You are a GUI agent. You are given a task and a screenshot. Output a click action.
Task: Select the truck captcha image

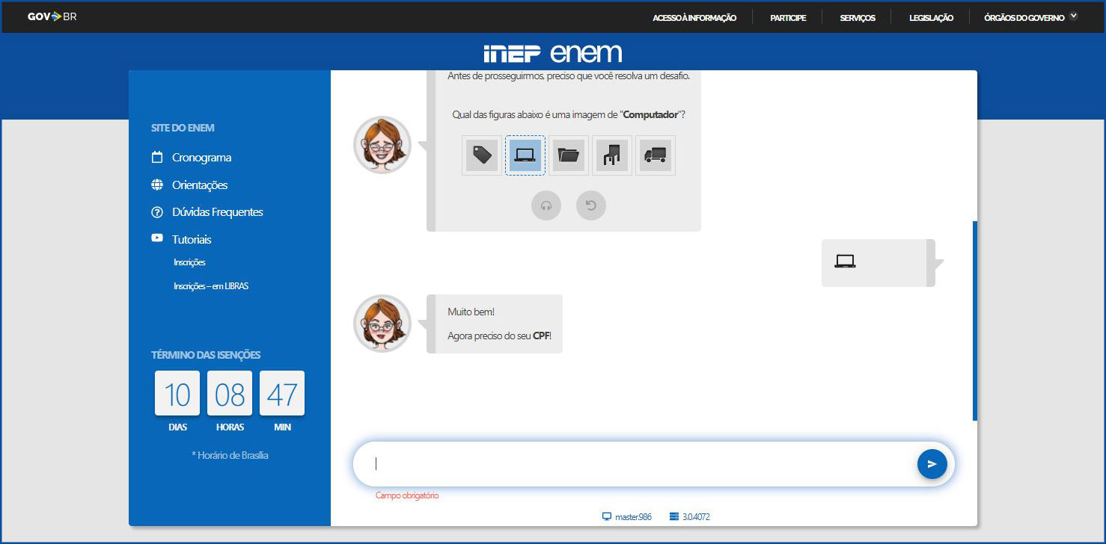click(656, 155)
